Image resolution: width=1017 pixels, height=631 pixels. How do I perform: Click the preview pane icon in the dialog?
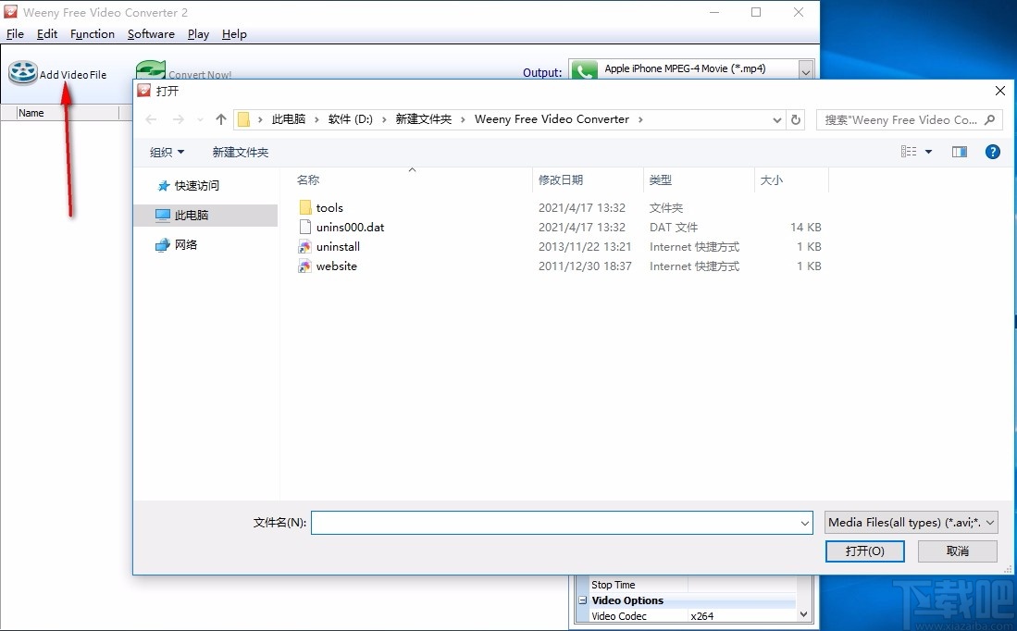pyautogui.click(x=960, y=151)
